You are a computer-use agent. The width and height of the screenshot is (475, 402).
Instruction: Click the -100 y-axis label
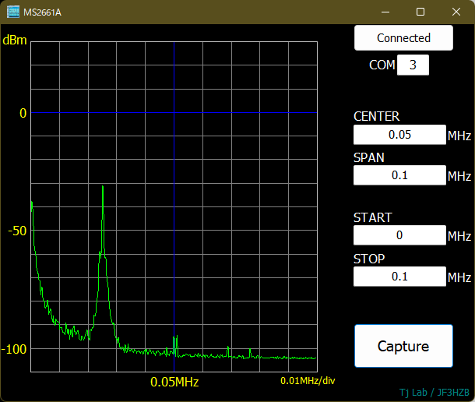(x=15, y=348)
